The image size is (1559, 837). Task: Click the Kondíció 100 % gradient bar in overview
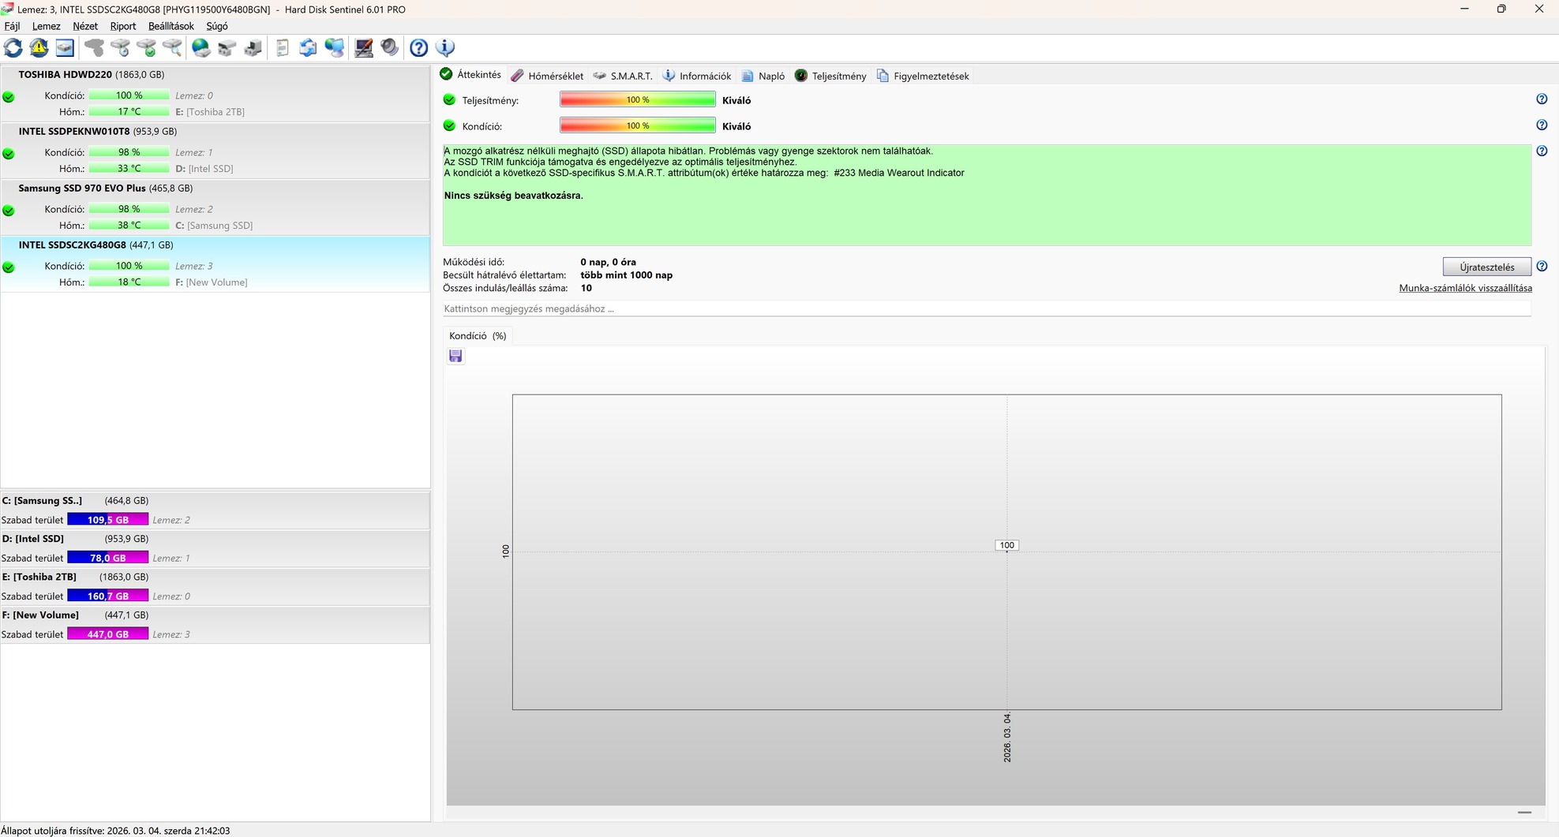(638, 125)
